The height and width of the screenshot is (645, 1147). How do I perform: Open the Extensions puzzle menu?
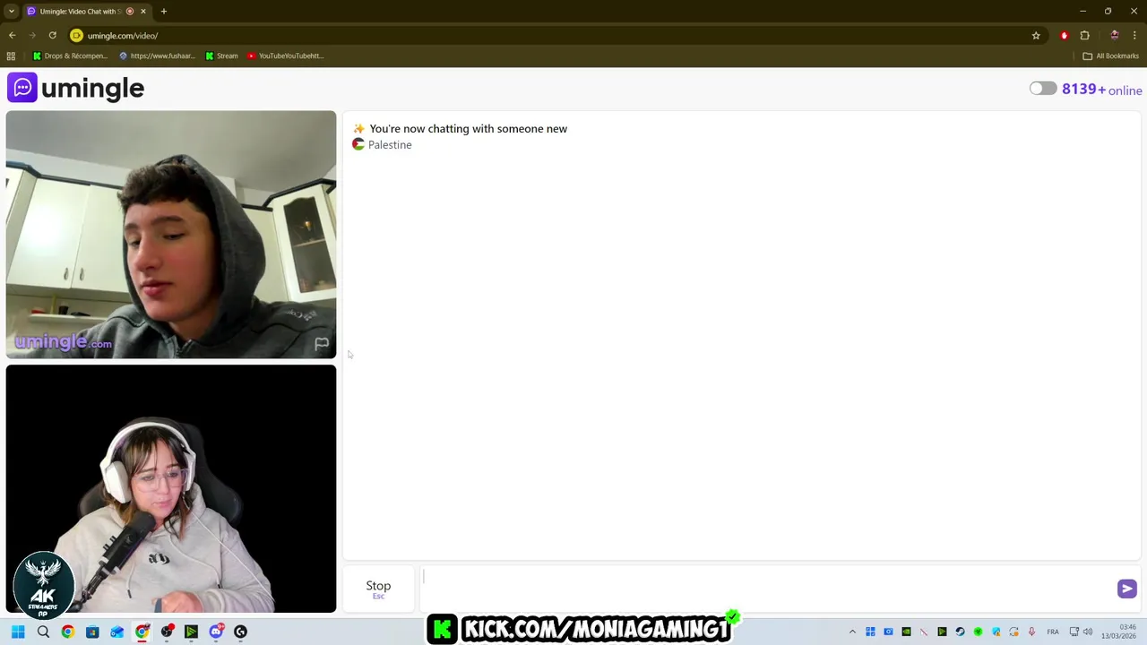(x=1085, y=36)
